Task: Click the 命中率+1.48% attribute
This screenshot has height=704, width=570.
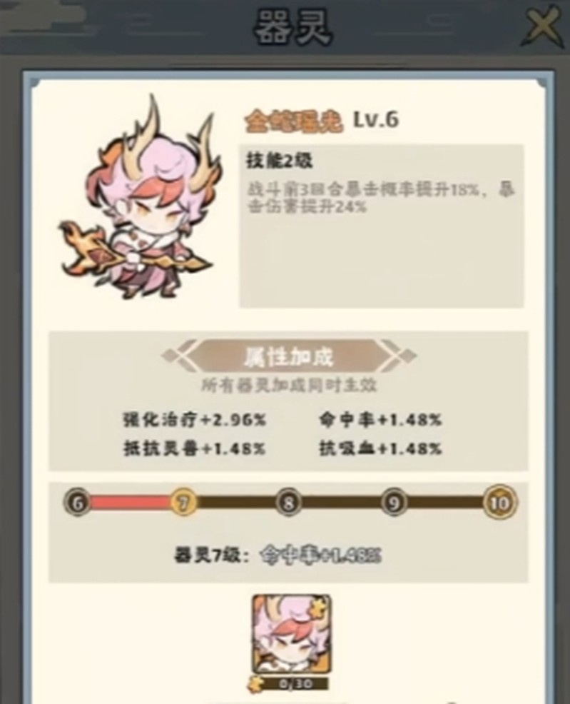Action: tap(380, 421)
